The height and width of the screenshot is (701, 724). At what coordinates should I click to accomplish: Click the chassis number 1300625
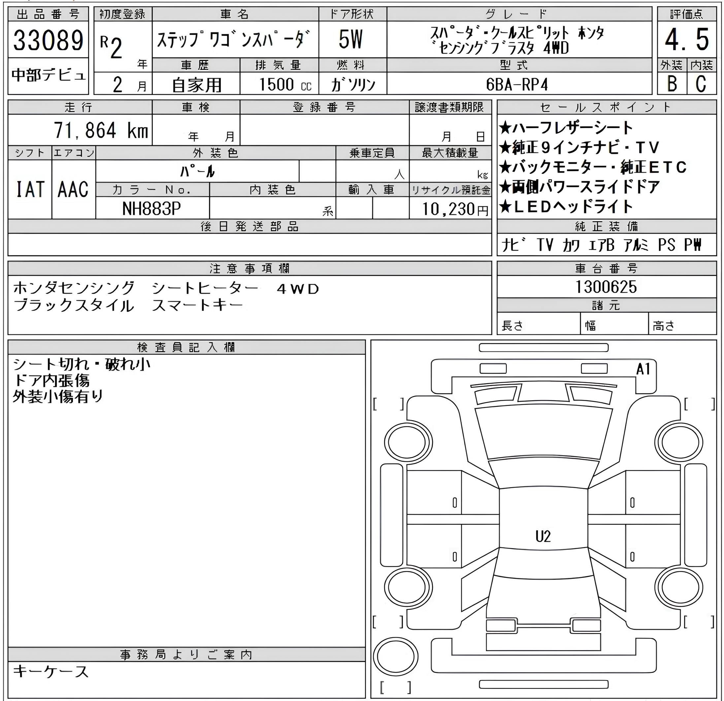click(606, 287)
